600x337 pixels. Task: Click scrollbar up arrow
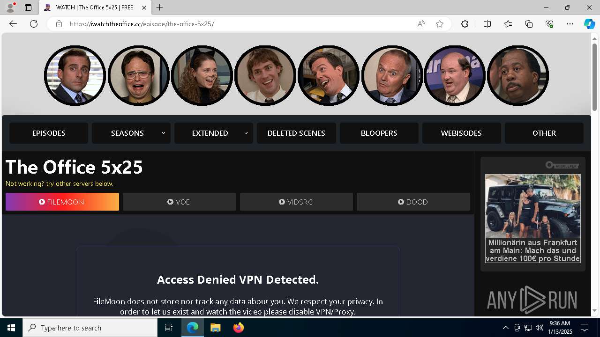point(594,38)
